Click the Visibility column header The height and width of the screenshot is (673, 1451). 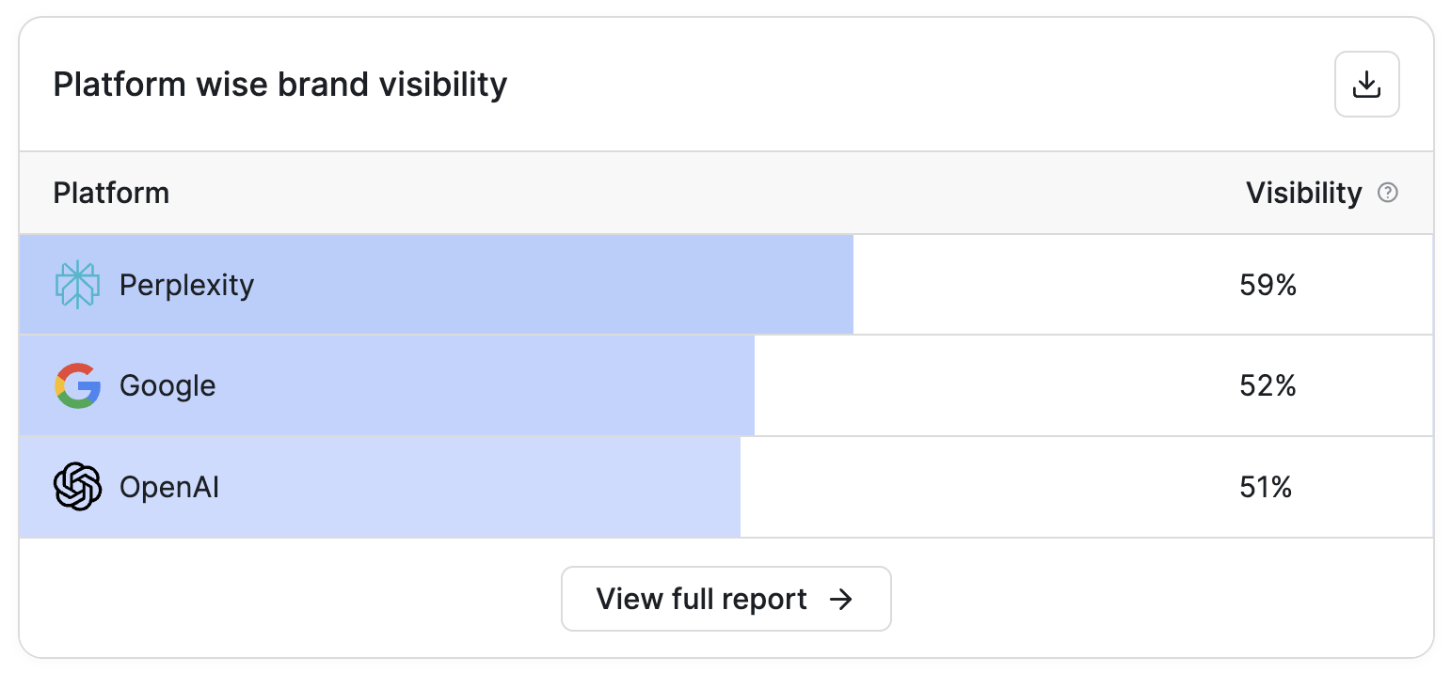point(1303,193)
